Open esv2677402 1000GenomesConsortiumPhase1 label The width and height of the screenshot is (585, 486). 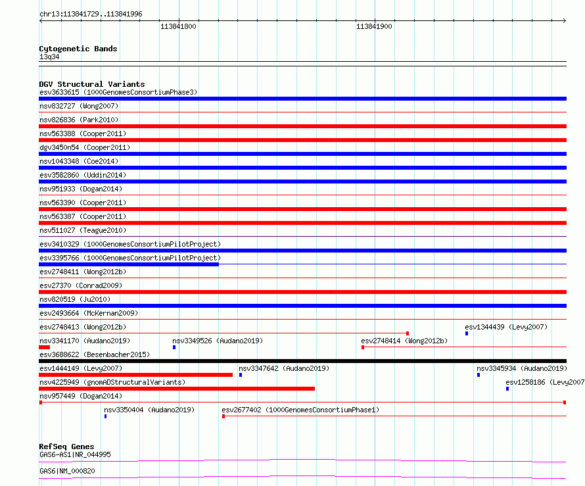300,410
